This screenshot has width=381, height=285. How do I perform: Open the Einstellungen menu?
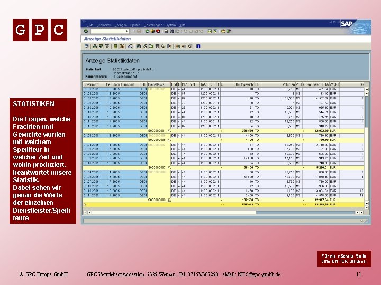coord(152,25)
